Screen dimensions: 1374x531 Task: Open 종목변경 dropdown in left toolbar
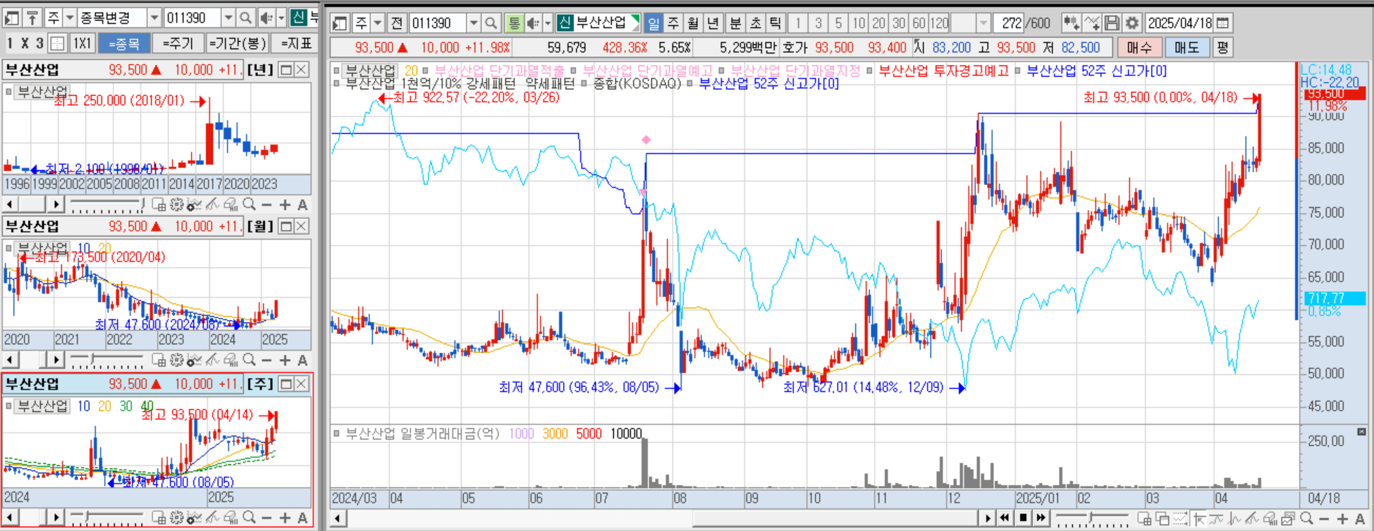(x=154, y=18)
